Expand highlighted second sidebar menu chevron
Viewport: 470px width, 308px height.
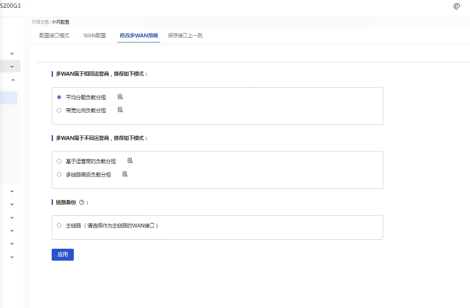[x=12, y=66]
